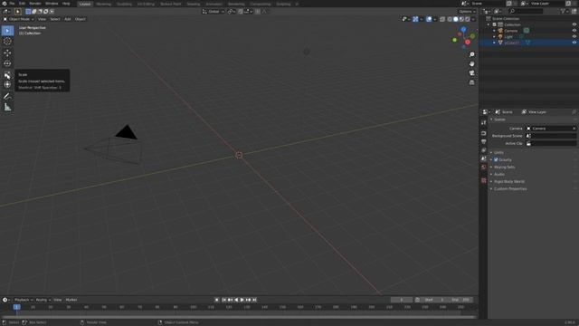Select the Measure tool
The image size is (579, 326).
pos(7,107)
